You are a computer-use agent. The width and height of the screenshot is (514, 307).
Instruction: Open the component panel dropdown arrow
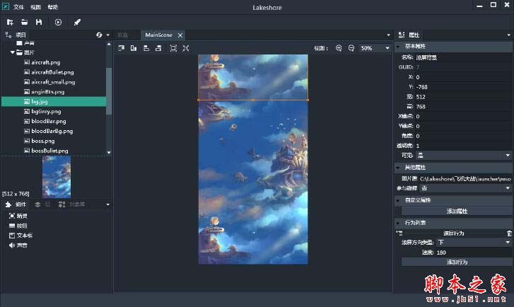(x=108, y=204)
